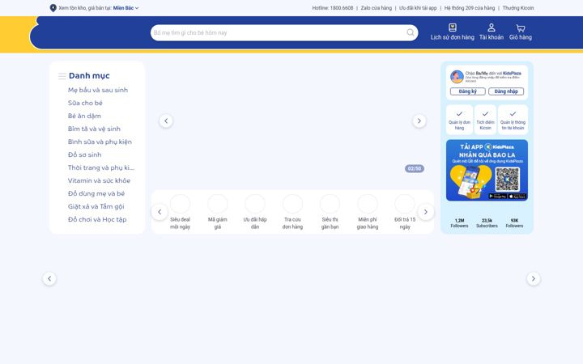The image size is (583, 364).
Task: Click 23,5k Subscribers stat
Action: (487, 223)
